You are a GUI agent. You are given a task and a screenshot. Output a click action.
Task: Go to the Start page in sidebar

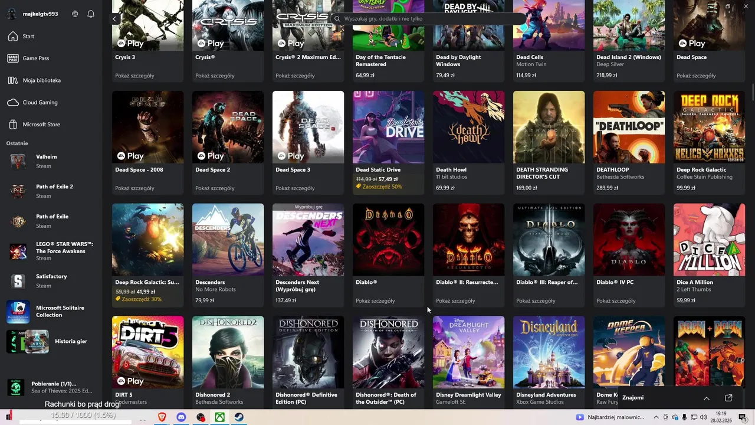tap(51, 37)
